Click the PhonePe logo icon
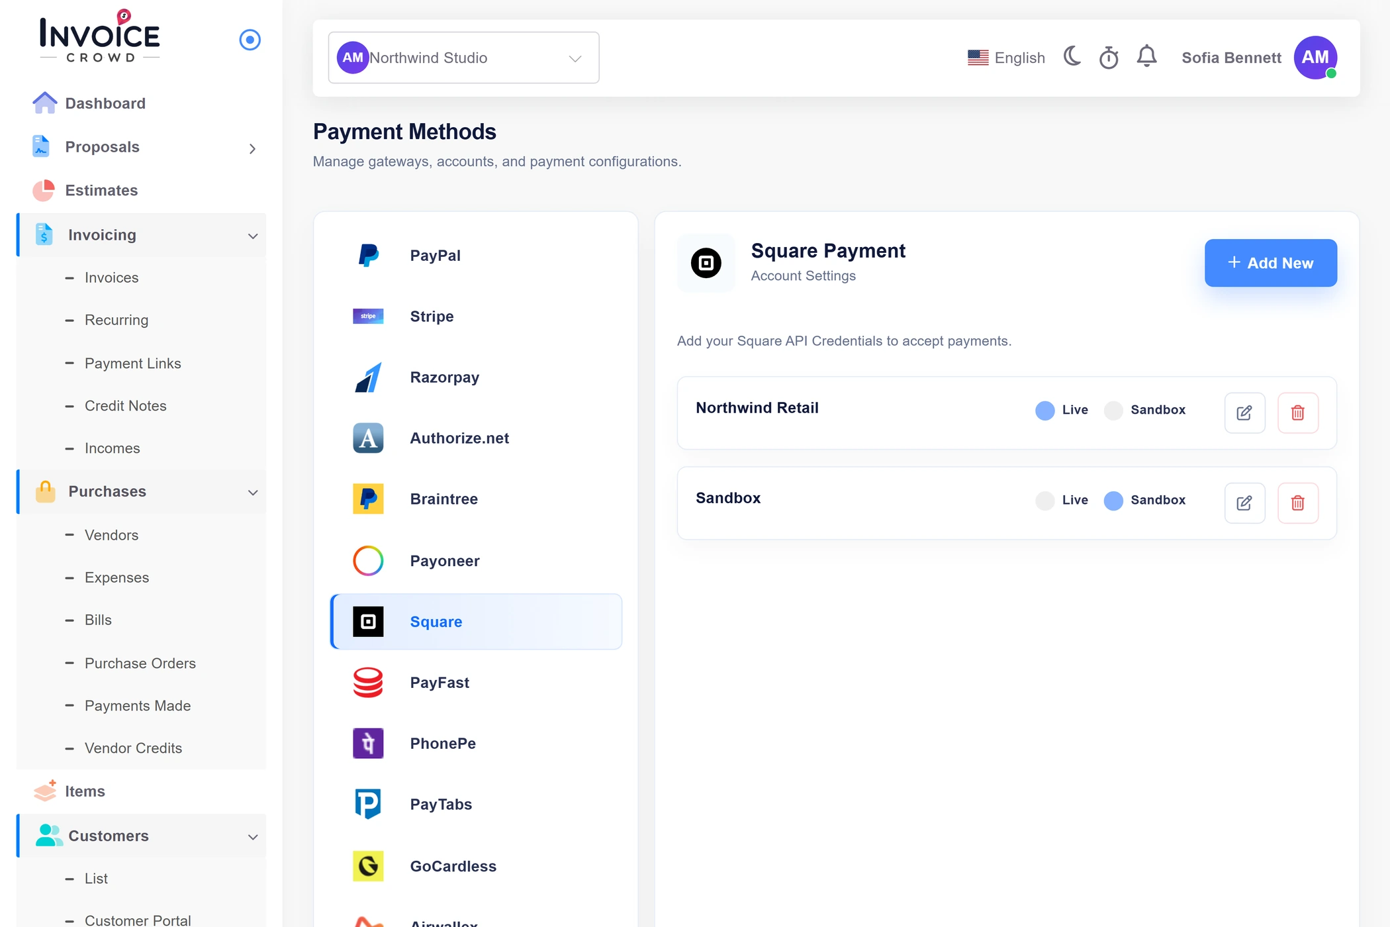This screenshot has height=927, width=1390. coord(368,743)
